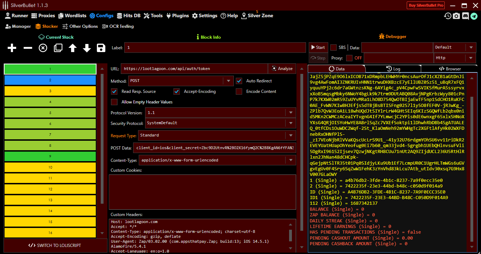Open the history clock icon

(447, 16)
